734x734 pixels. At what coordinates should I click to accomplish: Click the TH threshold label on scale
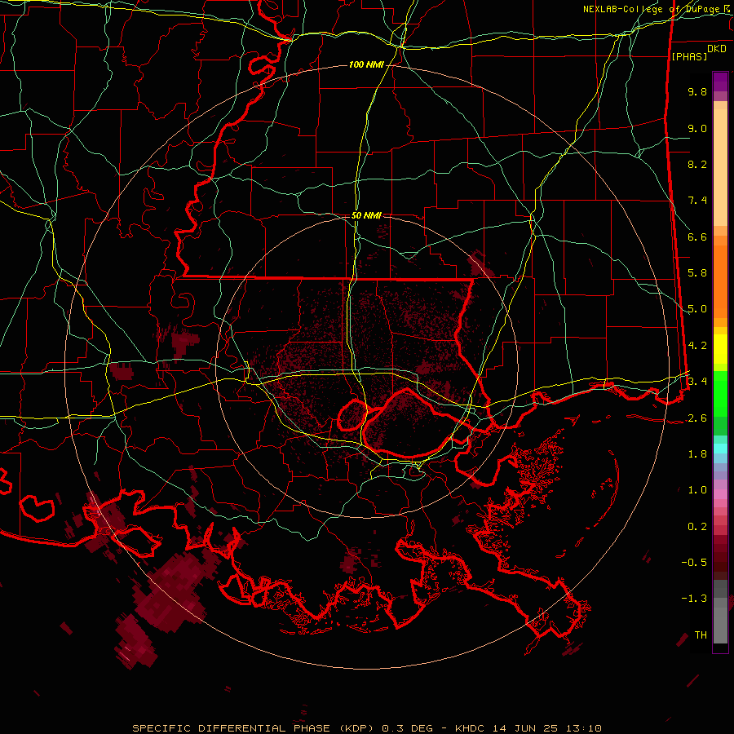coord(701,635)
